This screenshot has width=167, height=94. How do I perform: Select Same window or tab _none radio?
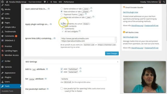tap(62, 9)
